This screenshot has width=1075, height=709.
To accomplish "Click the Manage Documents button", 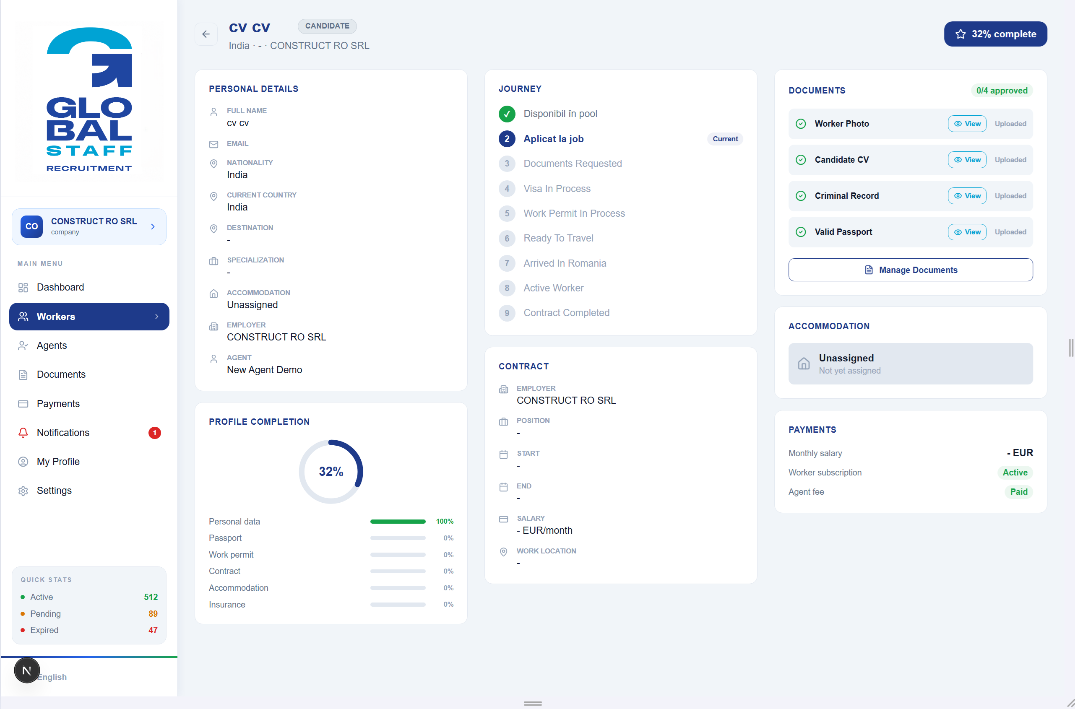I will tap(911, 270).
